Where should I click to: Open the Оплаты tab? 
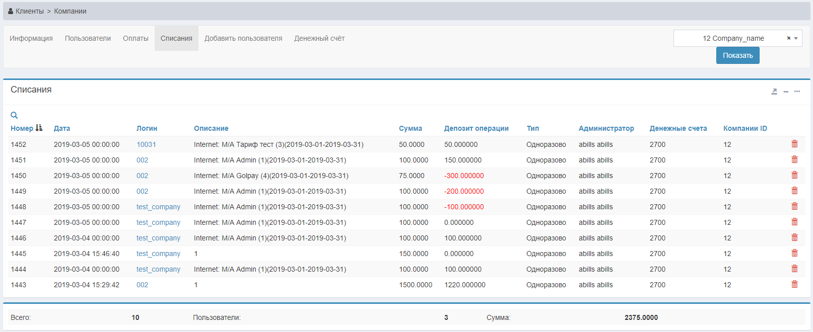click(135, 38)
